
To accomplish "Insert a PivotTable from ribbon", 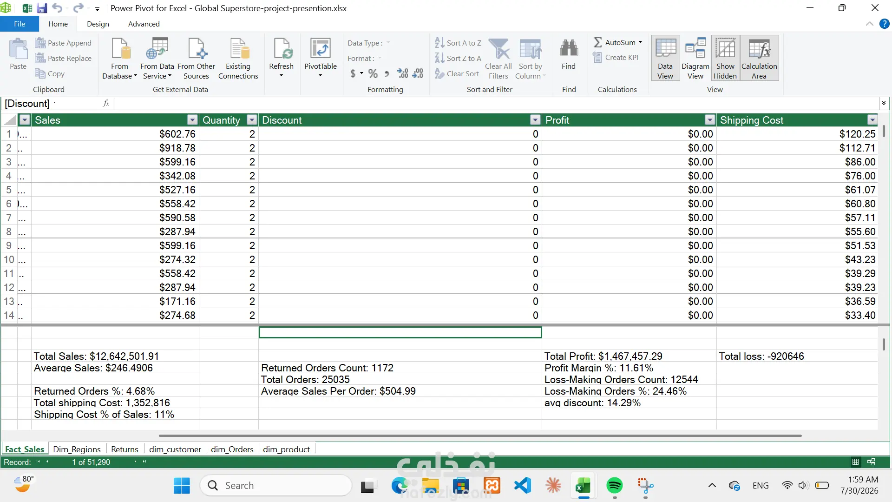I will pyautogui.click(x=320, y=58).
